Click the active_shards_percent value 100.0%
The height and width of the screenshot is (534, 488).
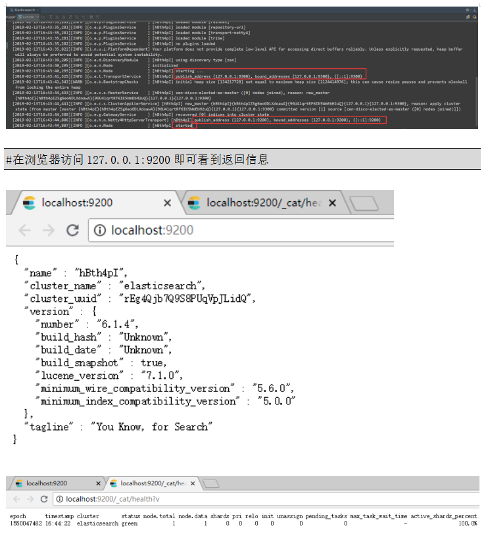tap(468, 523)
